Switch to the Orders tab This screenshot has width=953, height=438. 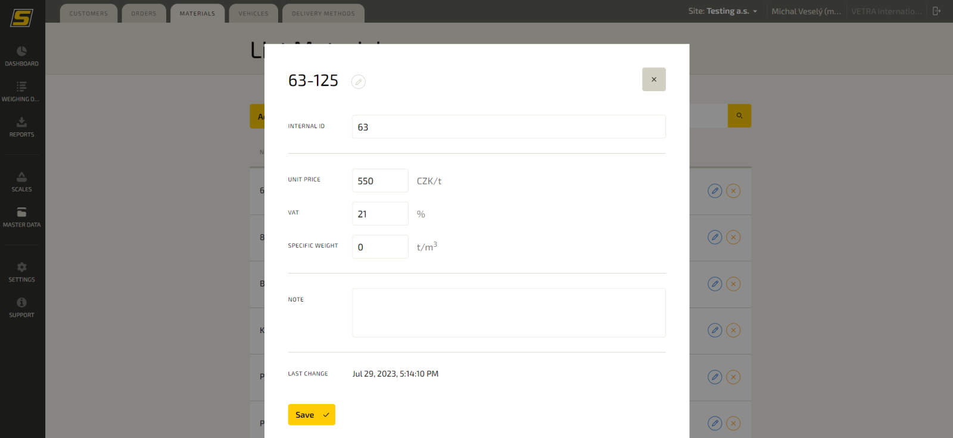pyautogui.click(x=144, y=13)
